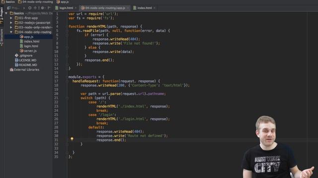
Task: Select the LICENSE.MD file
Action: (x=28, y=60)
